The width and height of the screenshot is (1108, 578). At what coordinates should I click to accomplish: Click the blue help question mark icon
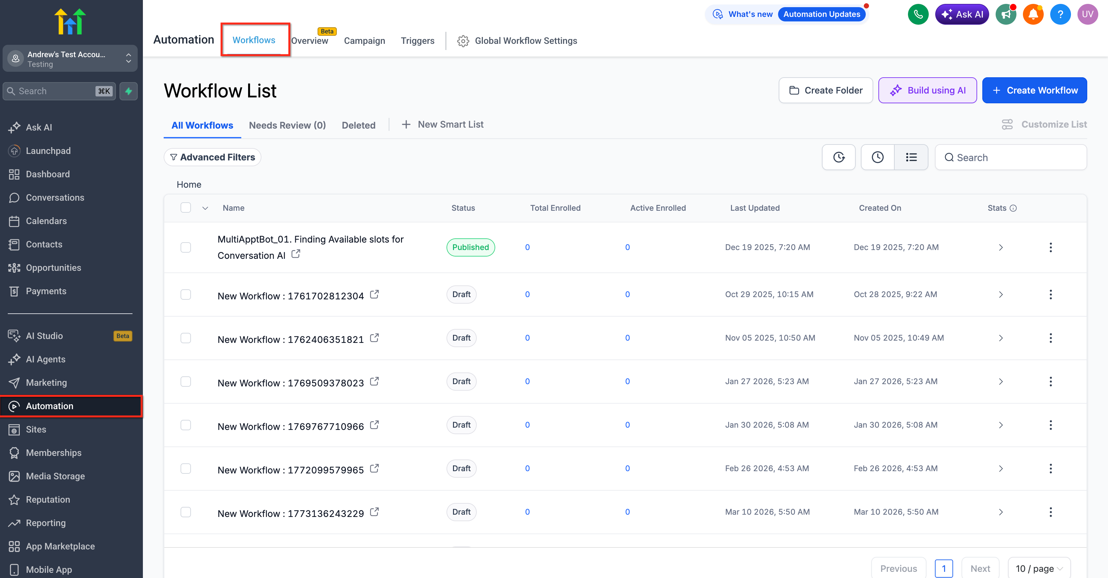pos(1060,15)
